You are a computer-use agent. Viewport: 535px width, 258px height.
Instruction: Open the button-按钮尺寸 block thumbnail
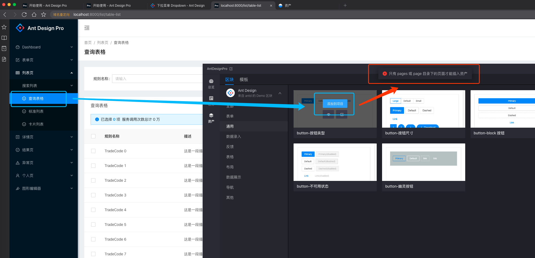point(424,109)
